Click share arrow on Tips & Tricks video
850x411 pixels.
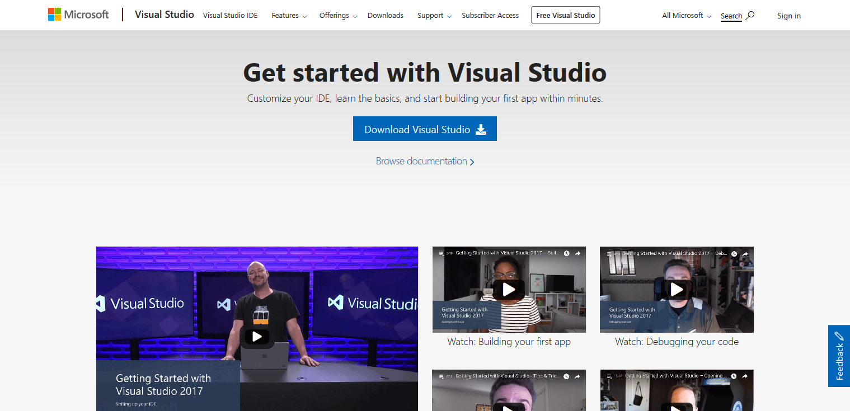pyautogui.click(x=578, y=376)
